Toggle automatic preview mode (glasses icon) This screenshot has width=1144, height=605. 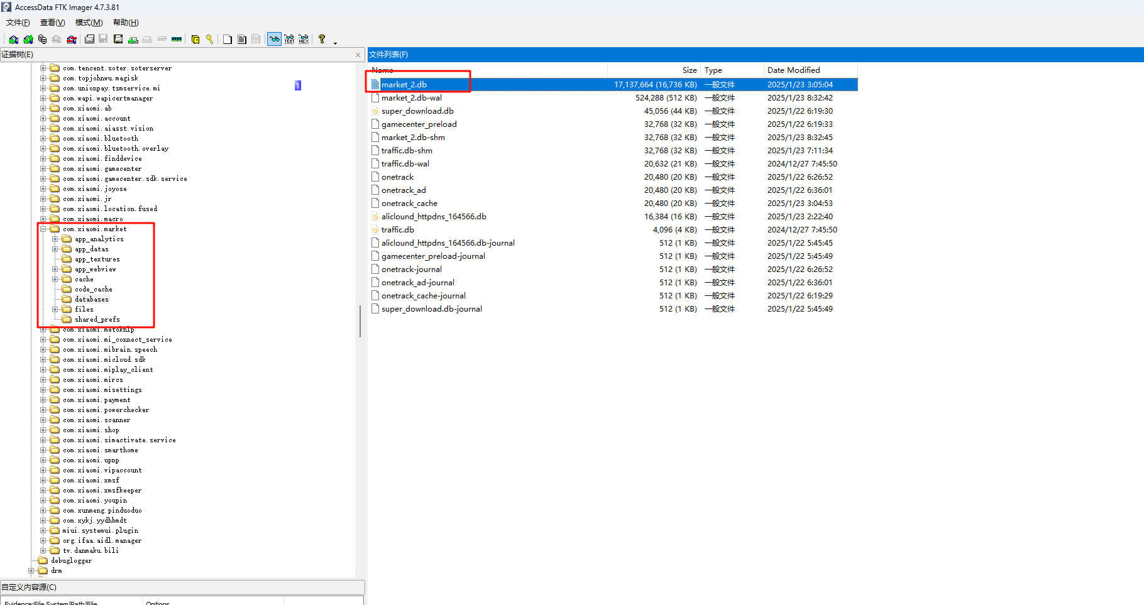click(274, 39)
